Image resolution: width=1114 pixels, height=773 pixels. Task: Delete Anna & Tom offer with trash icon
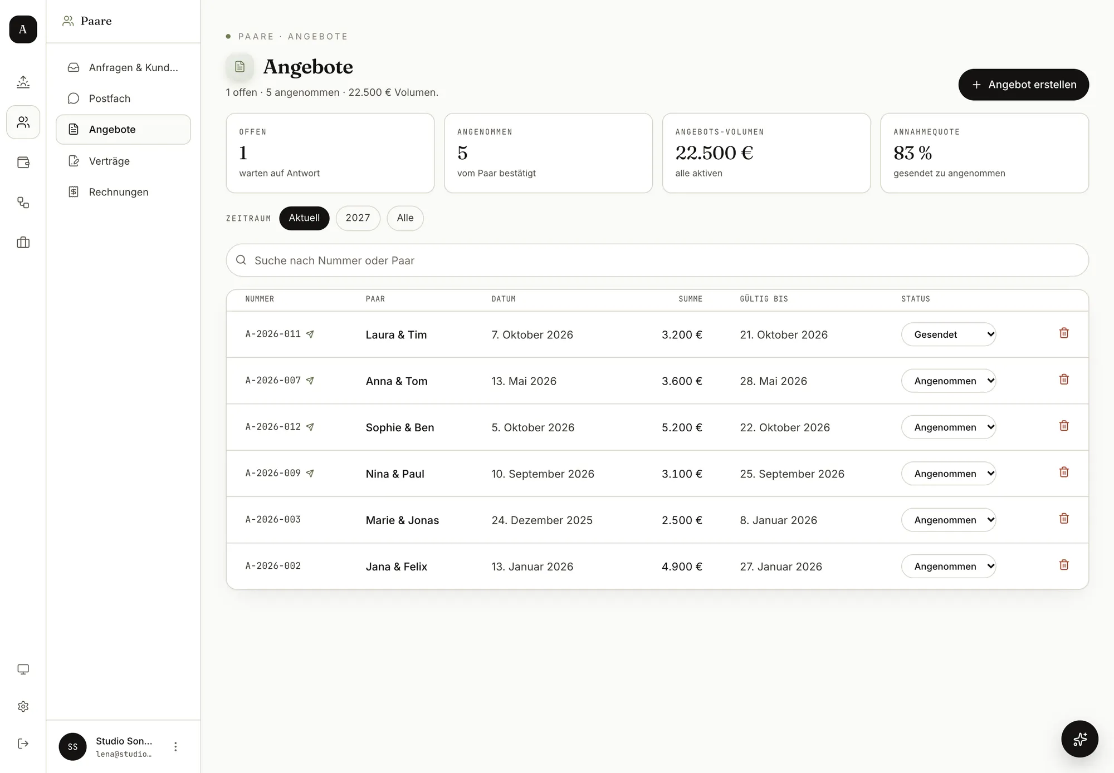point(1064,380)
